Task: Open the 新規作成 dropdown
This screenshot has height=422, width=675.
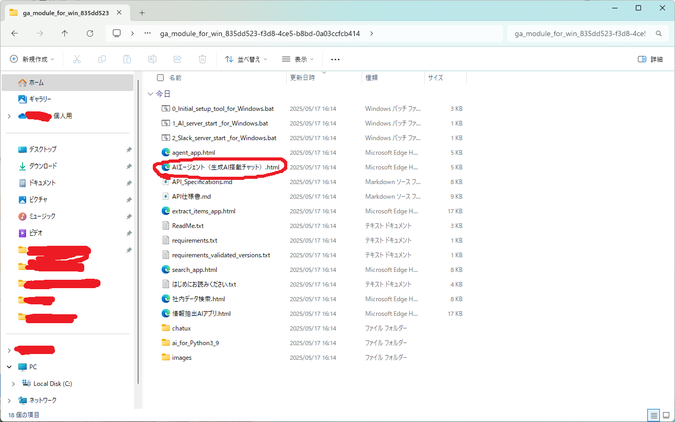Action: pyautogui.click(x=32, y=60)
